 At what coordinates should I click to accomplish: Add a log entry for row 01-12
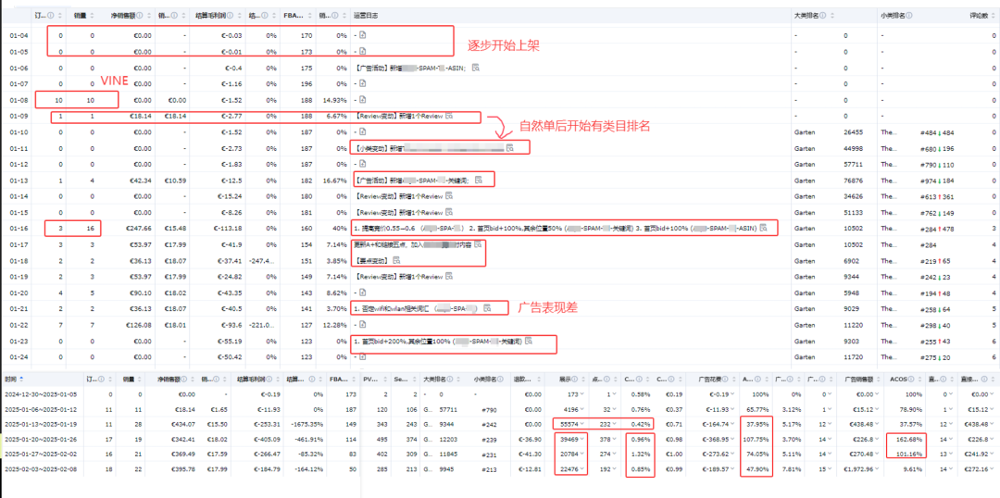(363, 164)
